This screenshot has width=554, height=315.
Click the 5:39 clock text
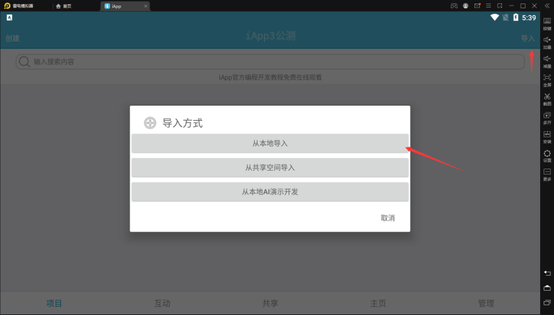(x=529, y=18)
